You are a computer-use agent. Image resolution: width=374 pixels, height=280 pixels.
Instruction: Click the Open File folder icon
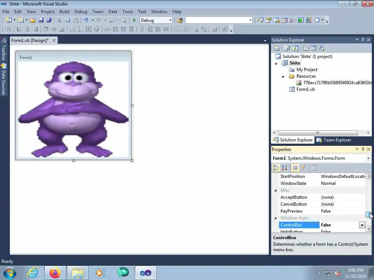click(33, 20)
